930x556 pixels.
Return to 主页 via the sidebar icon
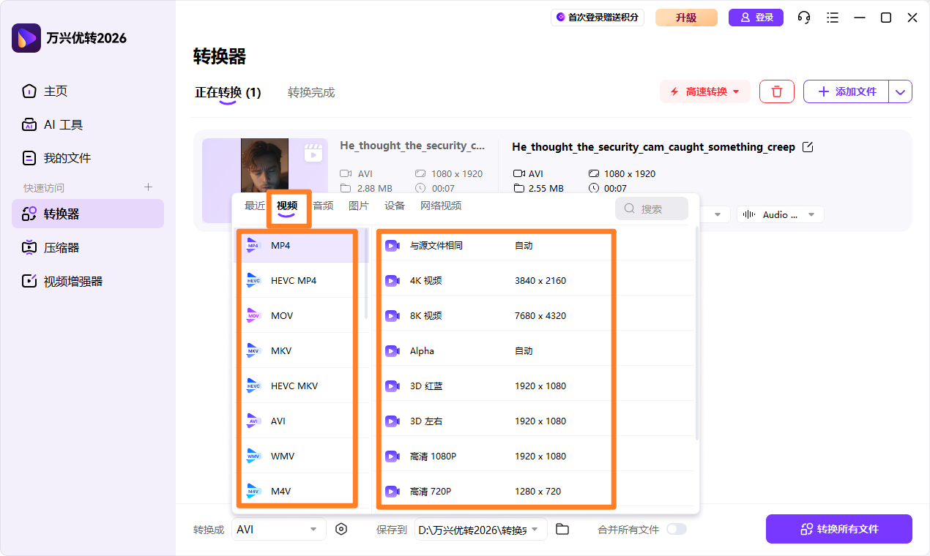56,91
